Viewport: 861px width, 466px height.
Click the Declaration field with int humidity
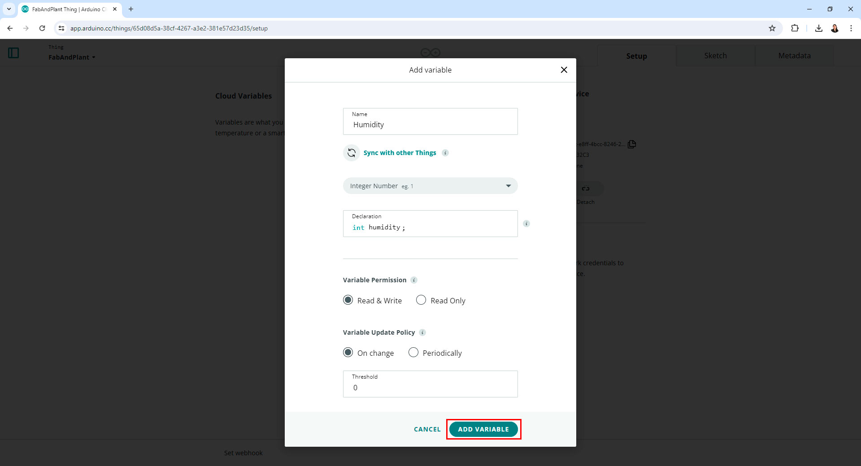(x=430, y=224)
